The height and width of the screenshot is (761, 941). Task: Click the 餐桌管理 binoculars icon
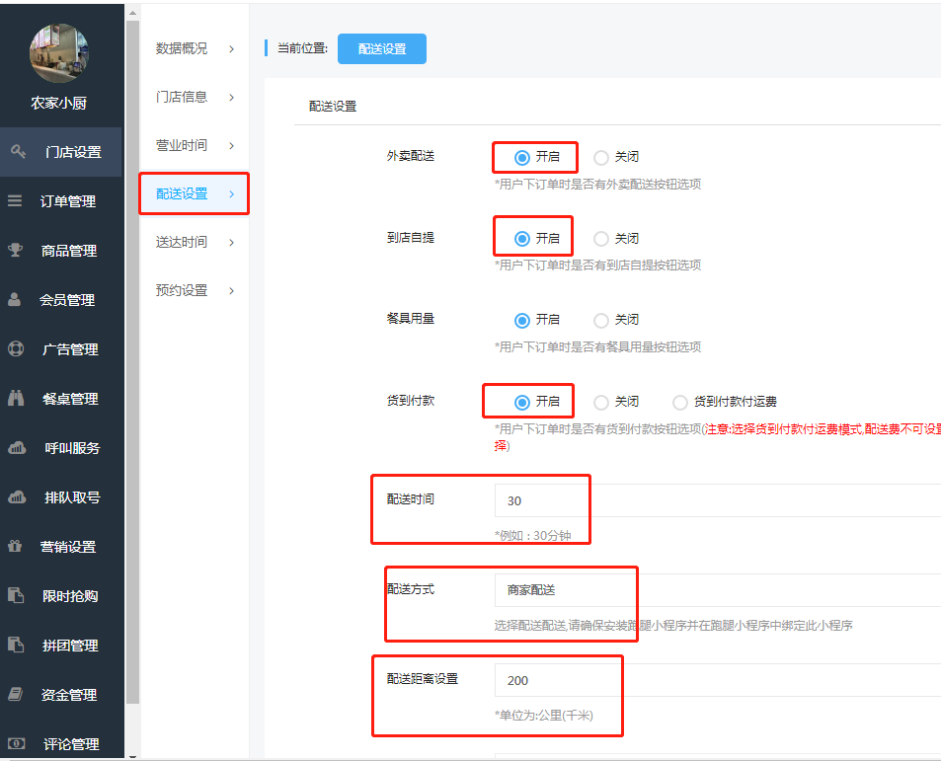(16, 398)
